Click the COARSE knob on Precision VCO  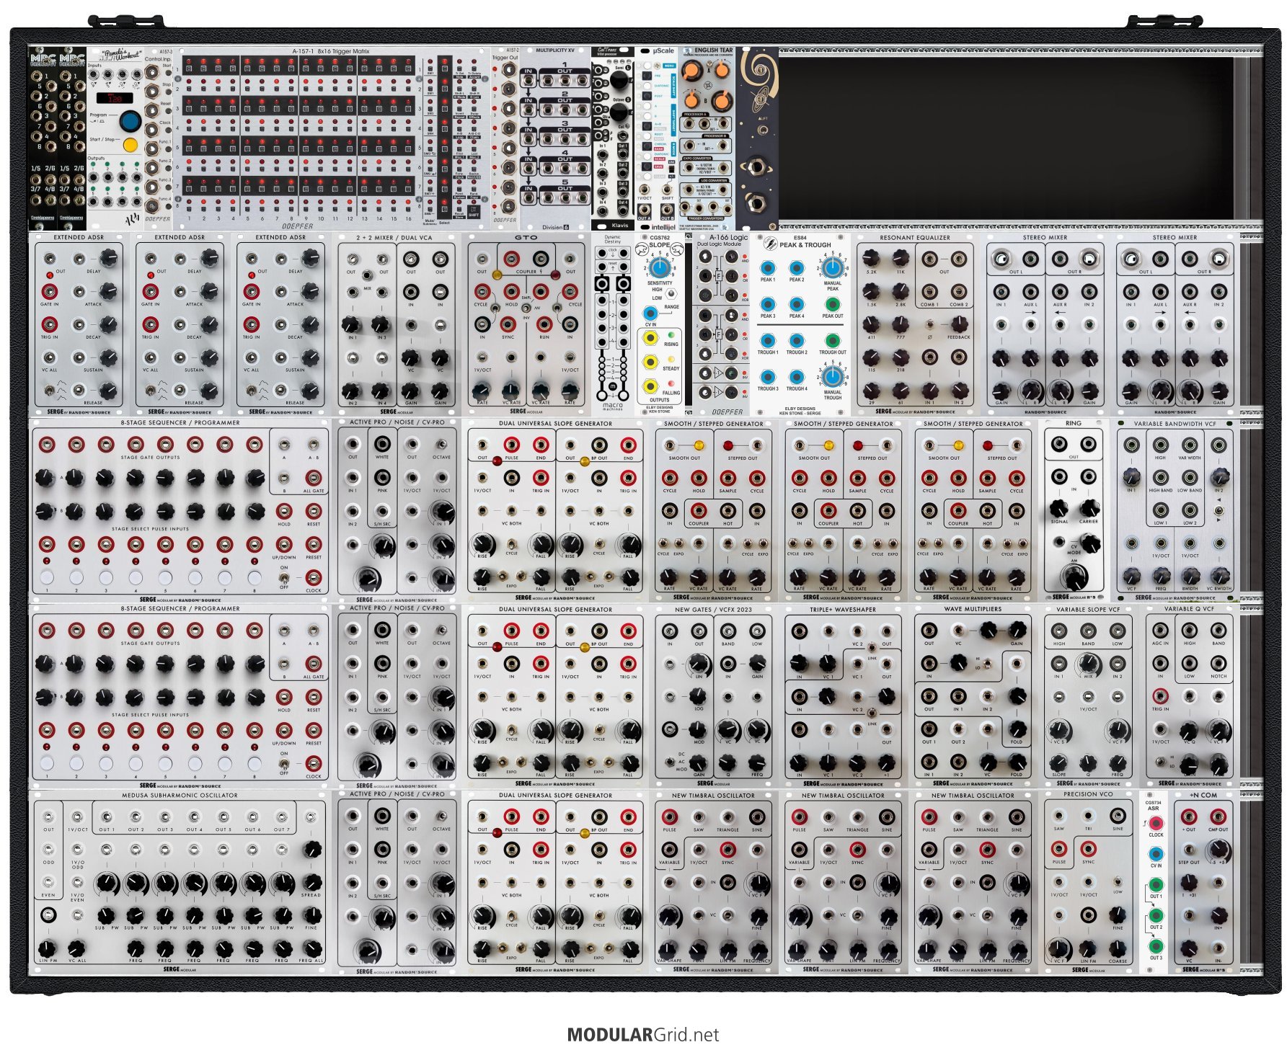(1118, 947)
